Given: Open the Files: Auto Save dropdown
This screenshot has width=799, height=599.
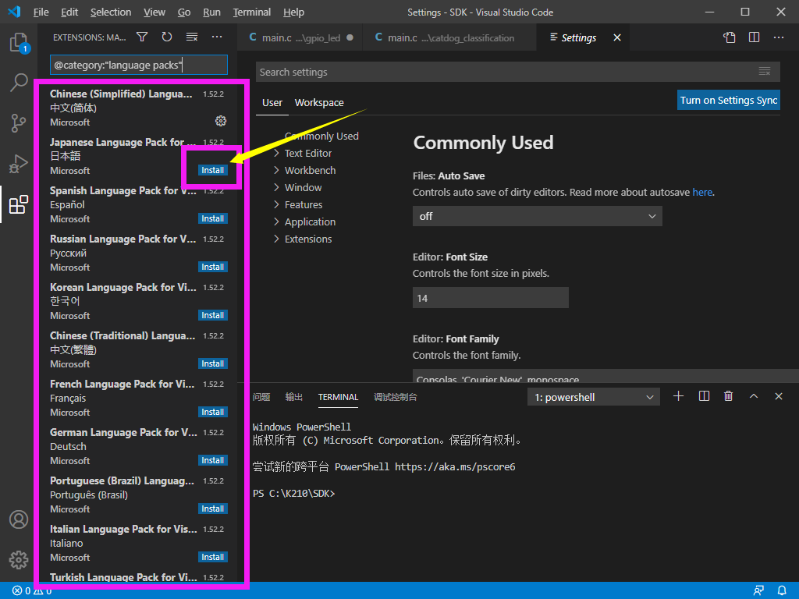Looking at the screenshot, I should click(x=537, y=216).
